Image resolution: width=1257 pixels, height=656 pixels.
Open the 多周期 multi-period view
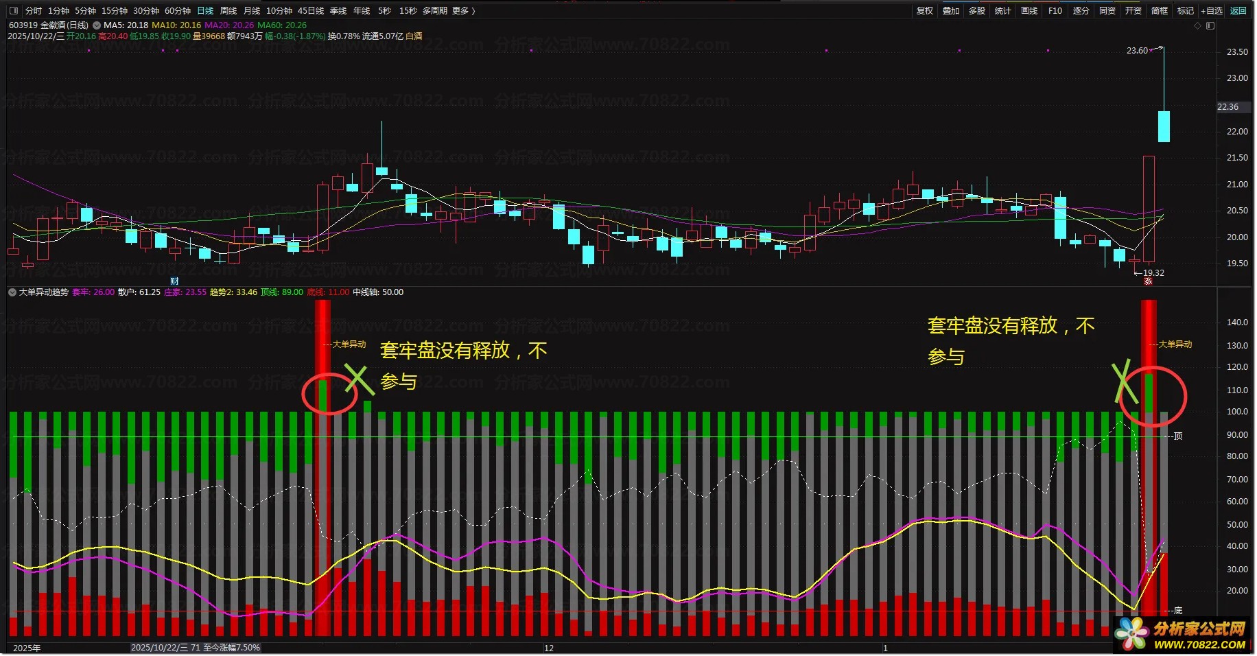(435, 11)
